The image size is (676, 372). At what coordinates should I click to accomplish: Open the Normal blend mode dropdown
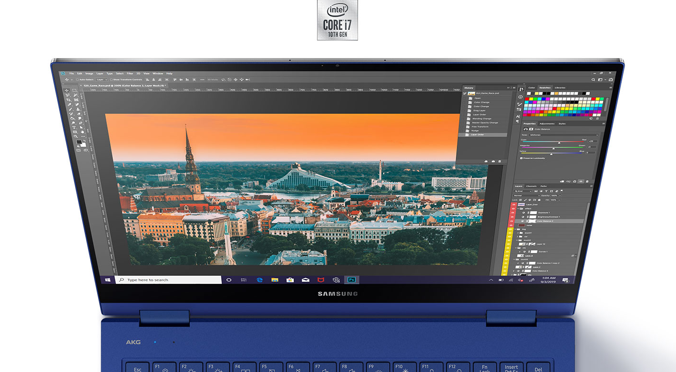(526, 195)
